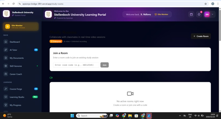The height and width of the screenshot is (119, 221).
Task: Show hidden system tray icons
Action: (x=180, y=116)
